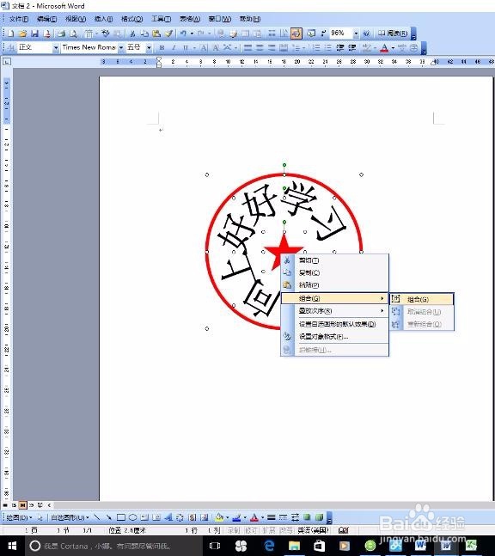Click the Fill Color paint bucket

coord(219,517)
